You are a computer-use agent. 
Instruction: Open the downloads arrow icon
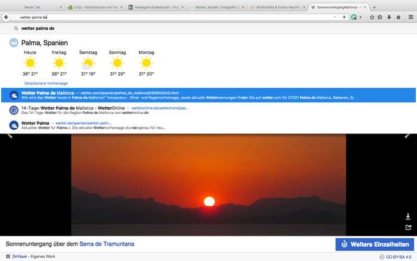click(x=389, y=17)
